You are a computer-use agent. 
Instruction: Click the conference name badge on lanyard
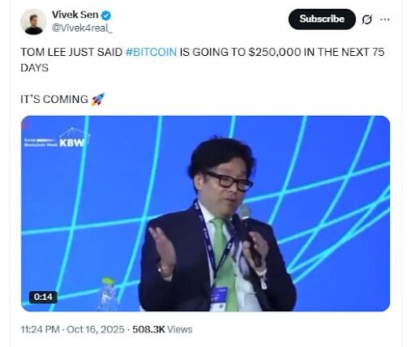point(219,298)
